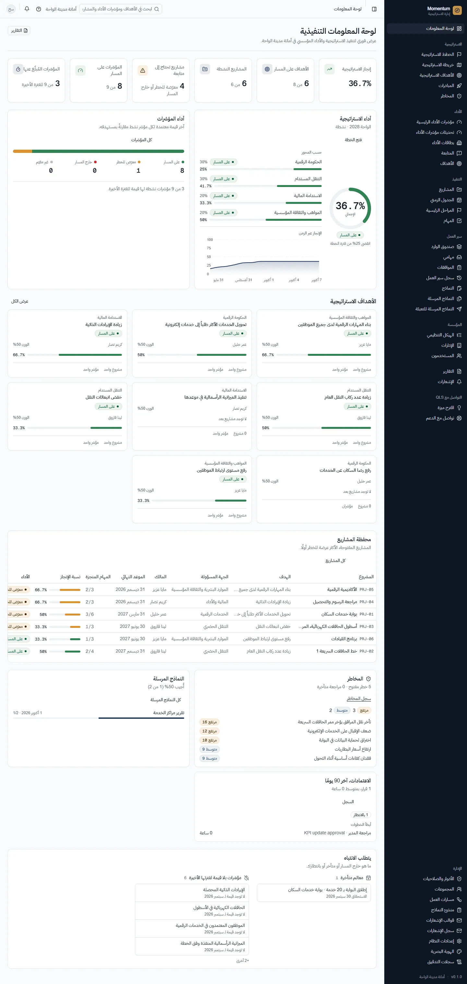The height and width of the screenshot is (984, 467).
Task: Click the calendar icon for 'الجدول الزمني'
Action: (x=459, y=200)
